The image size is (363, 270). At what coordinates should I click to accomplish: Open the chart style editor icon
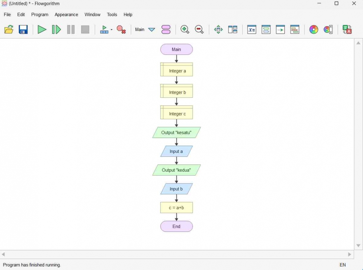(328, 29)
